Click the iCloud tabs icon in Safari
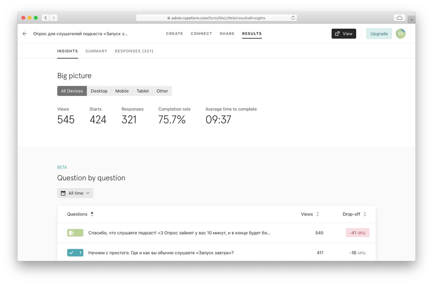Screen dimensions: 433x284 400,18
